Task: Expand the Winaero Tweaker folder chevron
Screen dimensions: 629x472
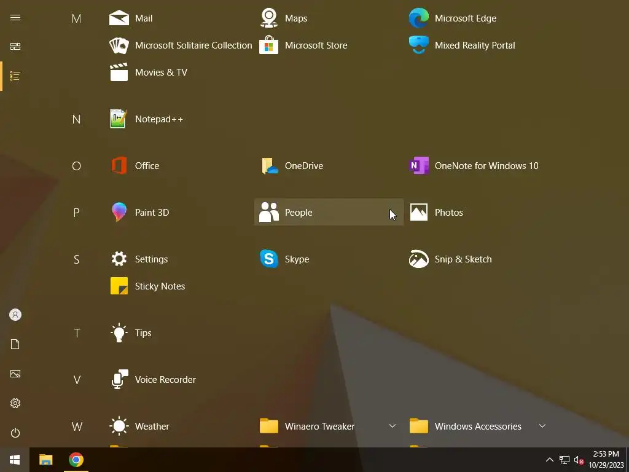Action: (393, 427)
